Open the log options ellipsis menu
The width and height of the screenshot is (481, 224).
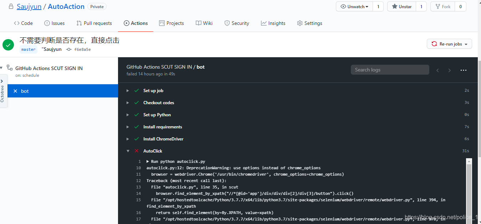[x=463, y=70]
